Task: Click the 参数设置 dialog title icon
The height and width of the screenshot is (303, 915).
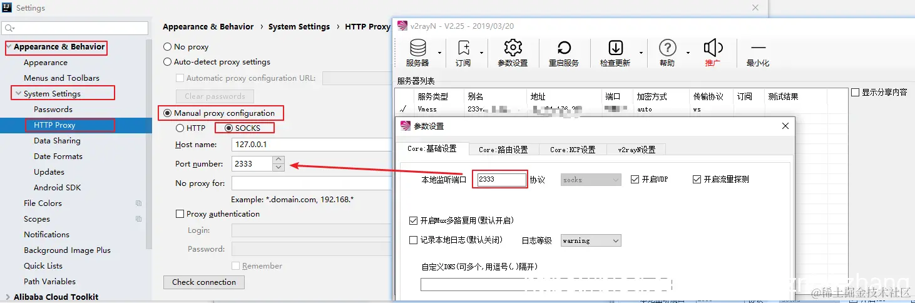Action: [405, 126]
